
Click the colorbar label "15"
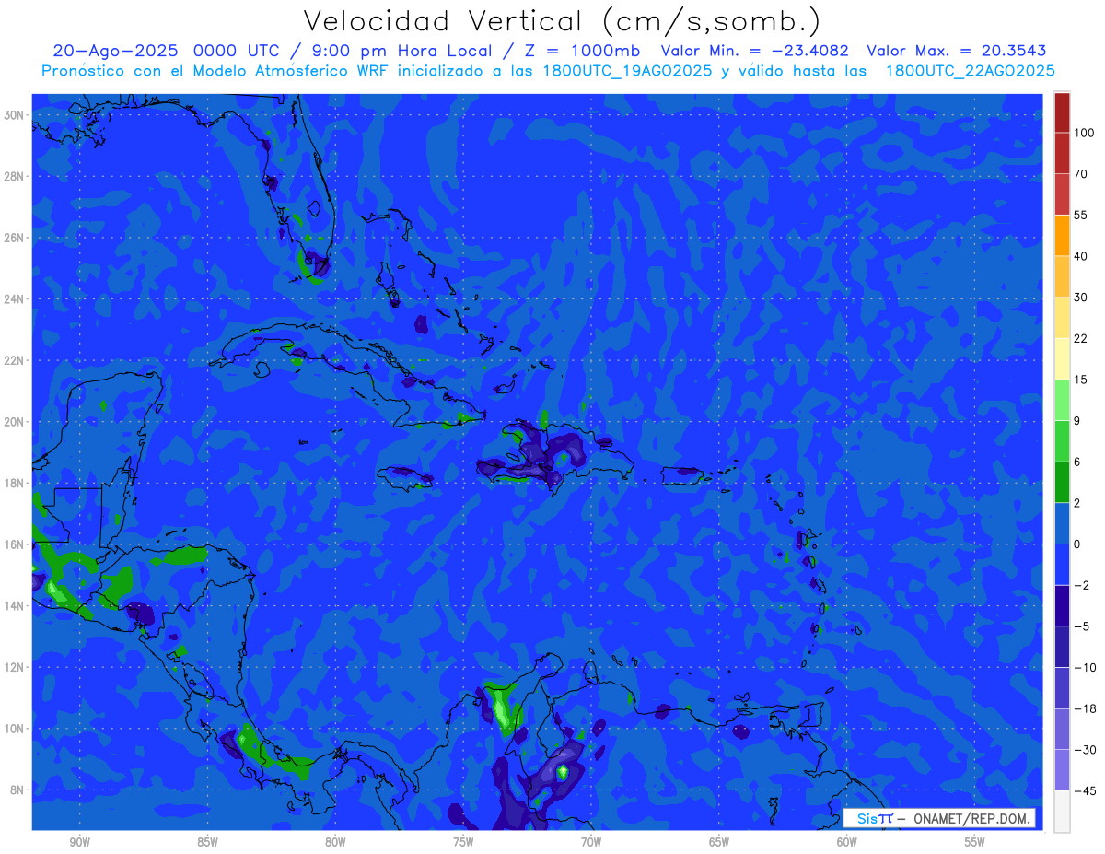coord(1081,380)
